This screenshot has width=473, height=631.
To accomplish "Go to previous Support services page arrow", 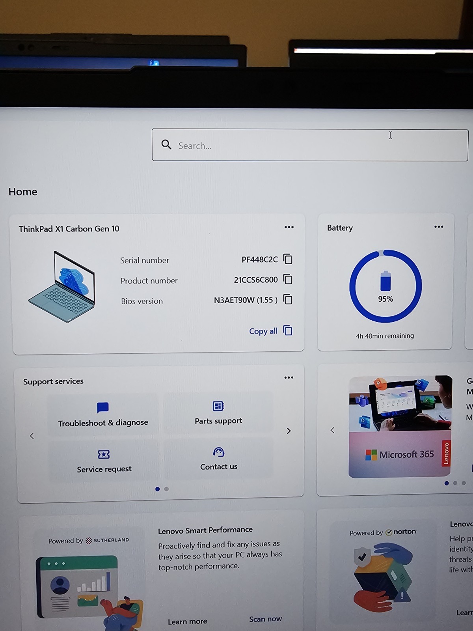I will point(32,436).
